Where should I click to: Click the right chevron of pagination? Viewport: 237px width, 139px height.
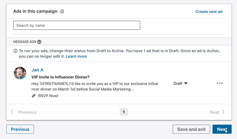tap(223, 112)
